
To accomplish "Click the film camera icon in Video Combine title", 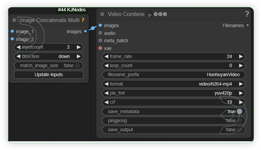I will tap(150, 14).
